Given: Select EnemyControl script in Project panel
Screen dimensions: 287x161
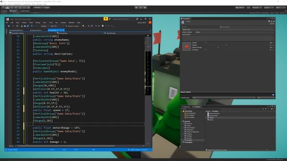Looking at the screenshot, I should [x=213, y=114].
